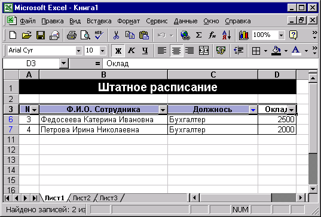Open the Font Color palette arrow
This screenshot has width=321, height=217.
306,51
